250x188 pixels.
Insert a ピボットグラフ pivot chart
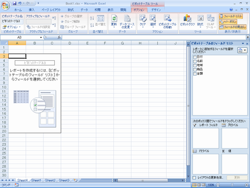coord(187,21)
